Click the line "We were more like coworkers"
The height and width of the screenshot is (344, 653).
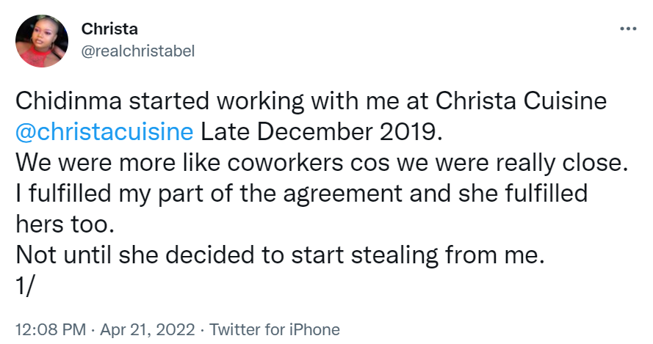coord(323,164)
